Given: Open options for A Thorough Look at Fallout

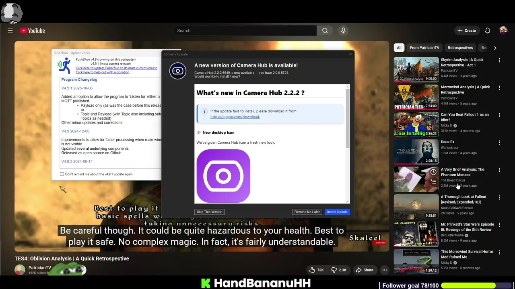Looking at the screenshot, I should pyautogui.click(x=499, y=197).
